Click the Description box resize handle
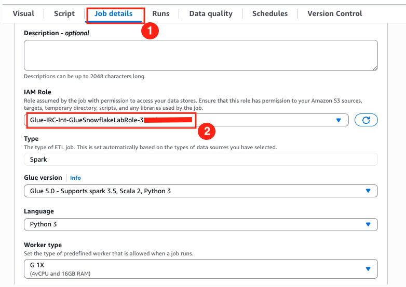Image resolution: width=406 pixels, height=287 pixels. [375, 68]
